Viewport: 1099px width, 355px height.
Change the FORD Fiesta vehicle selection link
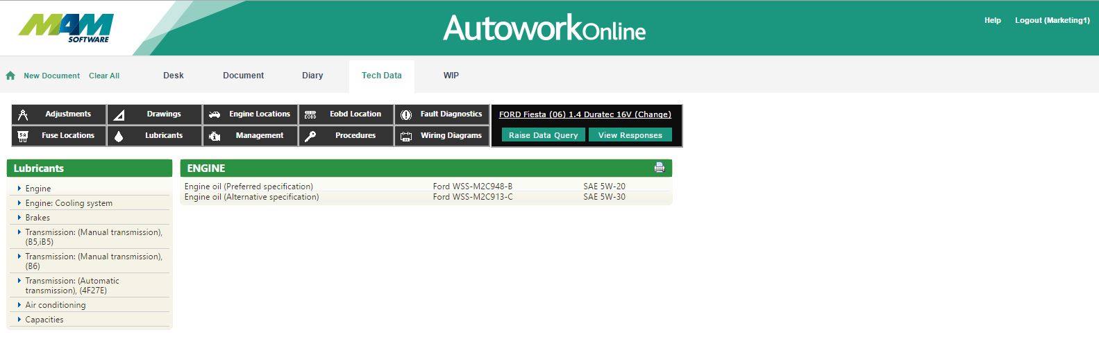(x=585, y=114)
